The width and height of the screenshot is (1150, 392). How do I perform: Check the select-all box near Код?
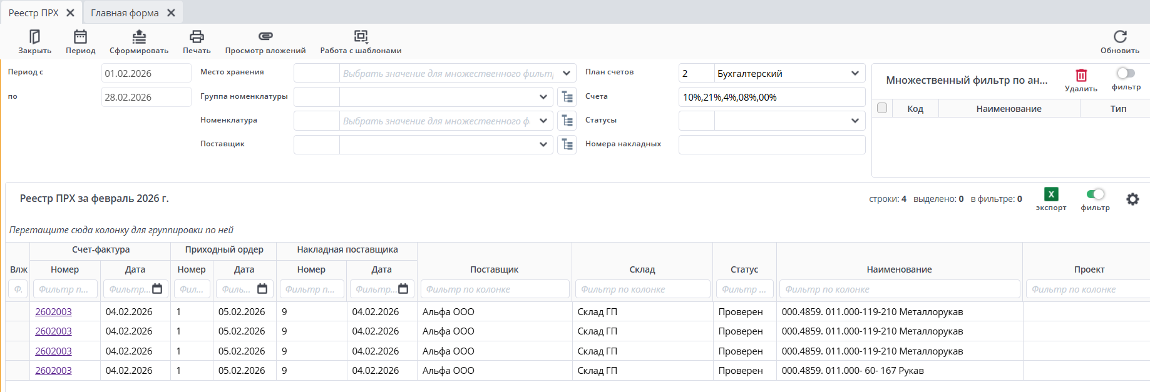(882, 108)
